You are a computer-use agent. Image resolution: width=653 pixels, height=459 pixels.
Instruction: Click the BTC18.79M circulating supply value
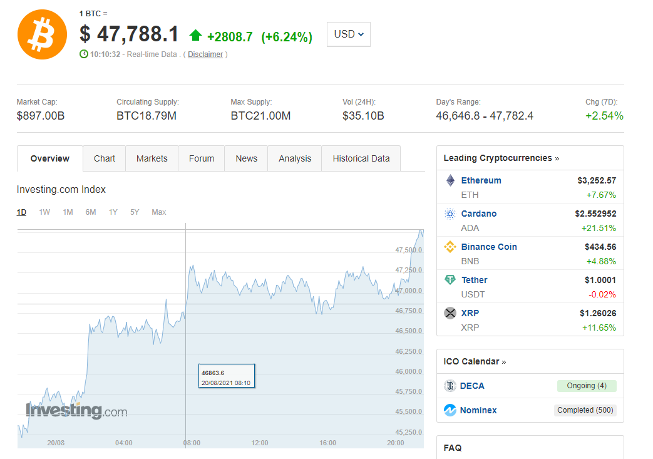(x=147, y=116)
